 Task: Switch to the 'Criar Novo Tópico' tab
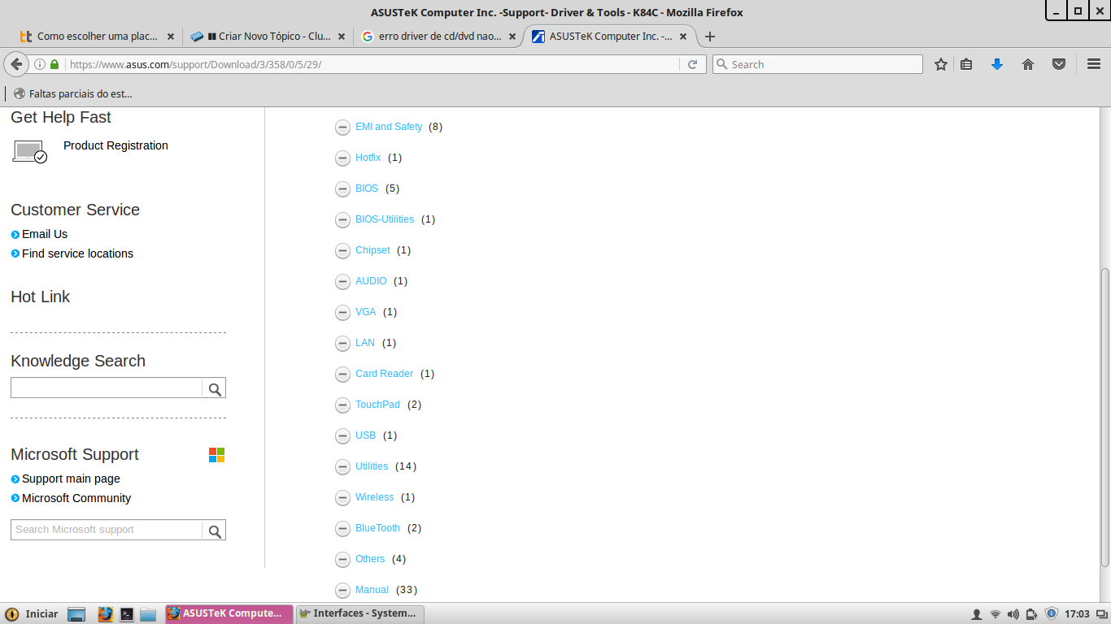point(268,37)
